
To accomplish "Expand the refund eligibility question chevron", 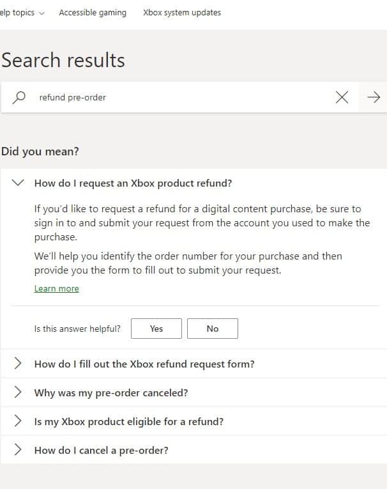I will (18, 421).
